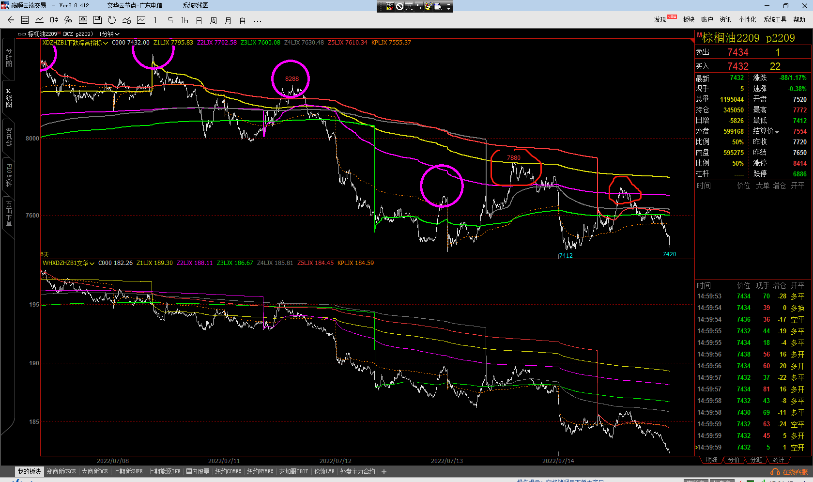813x482 pixels.
Task: Open the quote list table icon
Action: point(25,20)
